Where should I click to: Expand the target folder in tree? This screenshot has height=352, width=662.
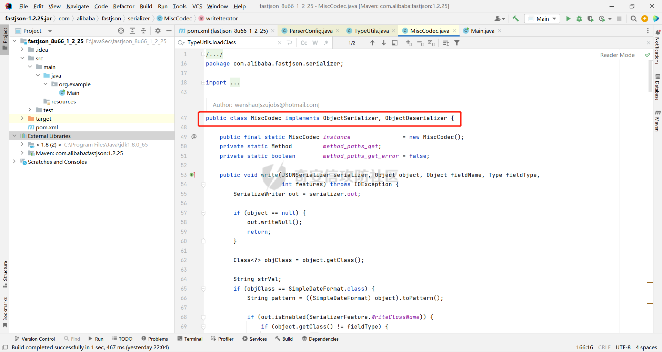pyautogui.click(x=22, y=119)
